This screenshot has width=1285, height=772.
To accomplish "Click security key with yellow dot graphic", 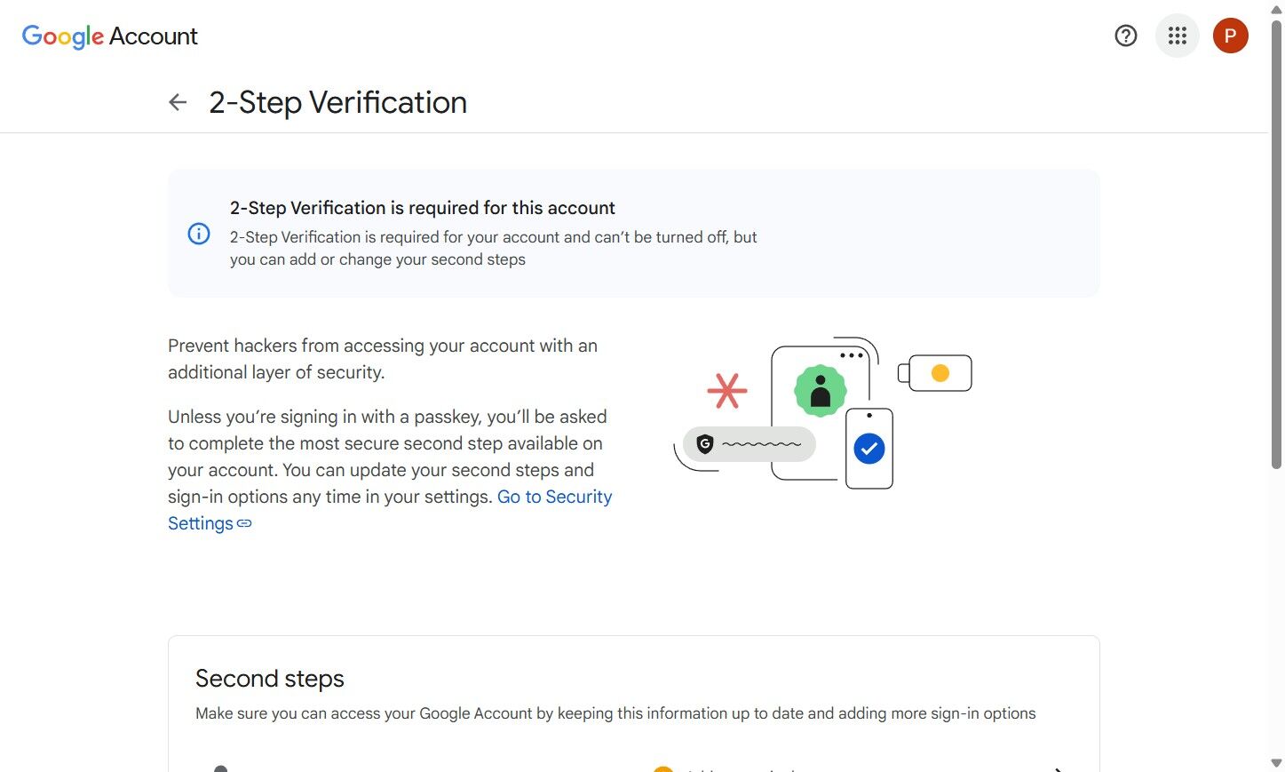I will click(x=937, y=373).
